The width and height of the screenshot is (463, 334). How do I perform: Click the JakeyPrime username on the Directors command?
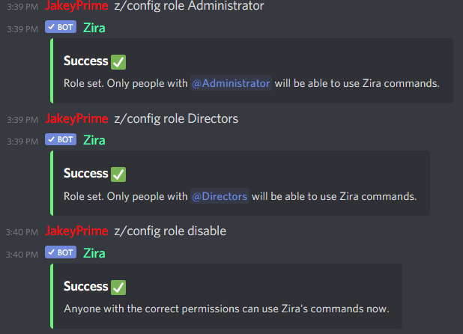(76, 118)
